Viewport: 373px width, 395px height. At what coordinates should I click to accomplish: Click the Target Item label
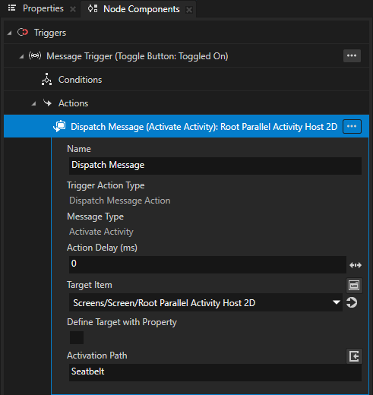click(x=90, y=285)
